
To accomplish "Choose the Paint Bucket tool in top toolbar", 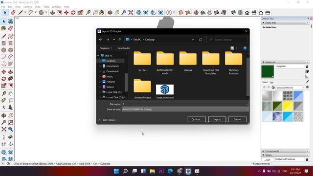I will [x=102, y=13].
